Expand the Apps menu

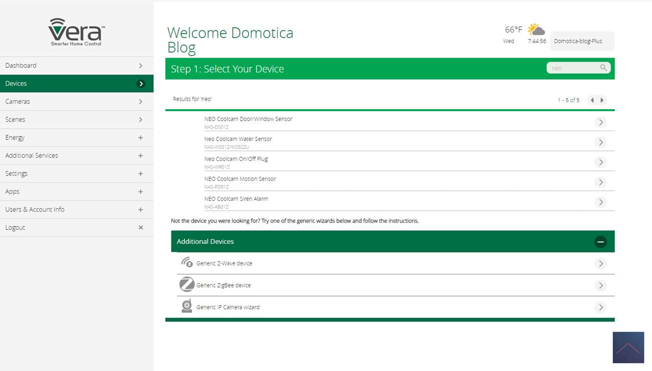click(x=140, y=192)
